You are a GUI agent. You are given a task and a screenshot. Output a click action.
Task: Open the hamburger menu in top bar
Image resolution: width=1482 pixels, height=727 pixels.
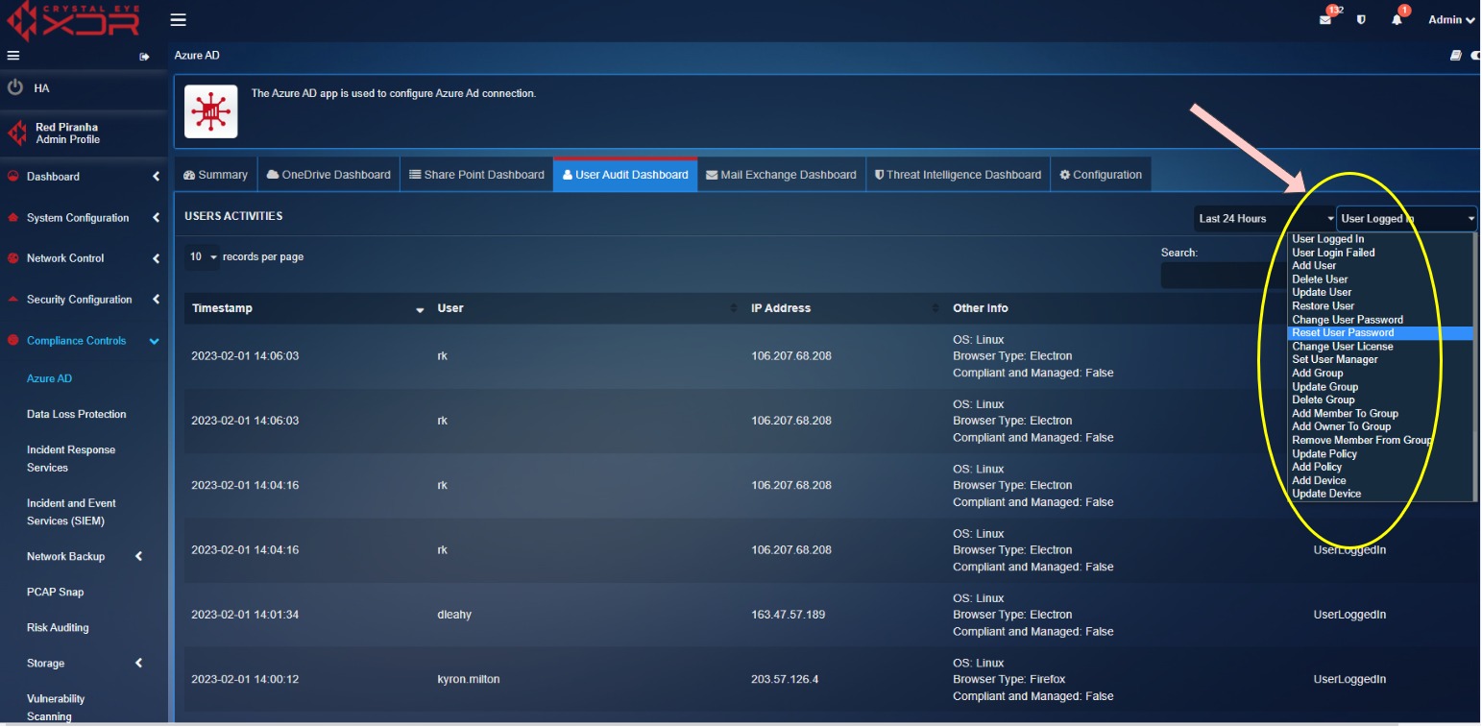coord(178,20)
